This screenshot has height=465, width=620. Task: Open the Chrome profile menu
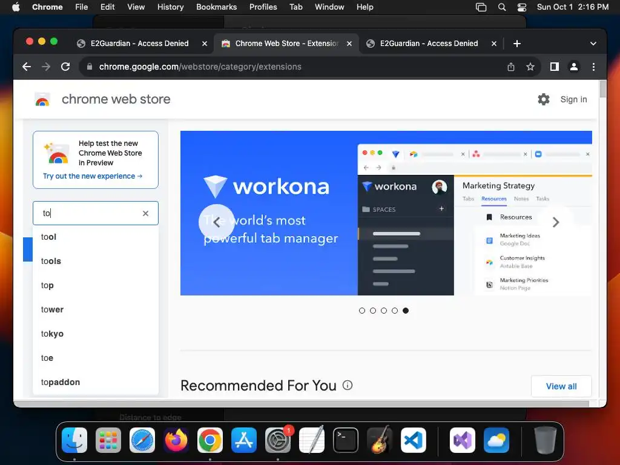pyautogui.click(x=574, y=67)
